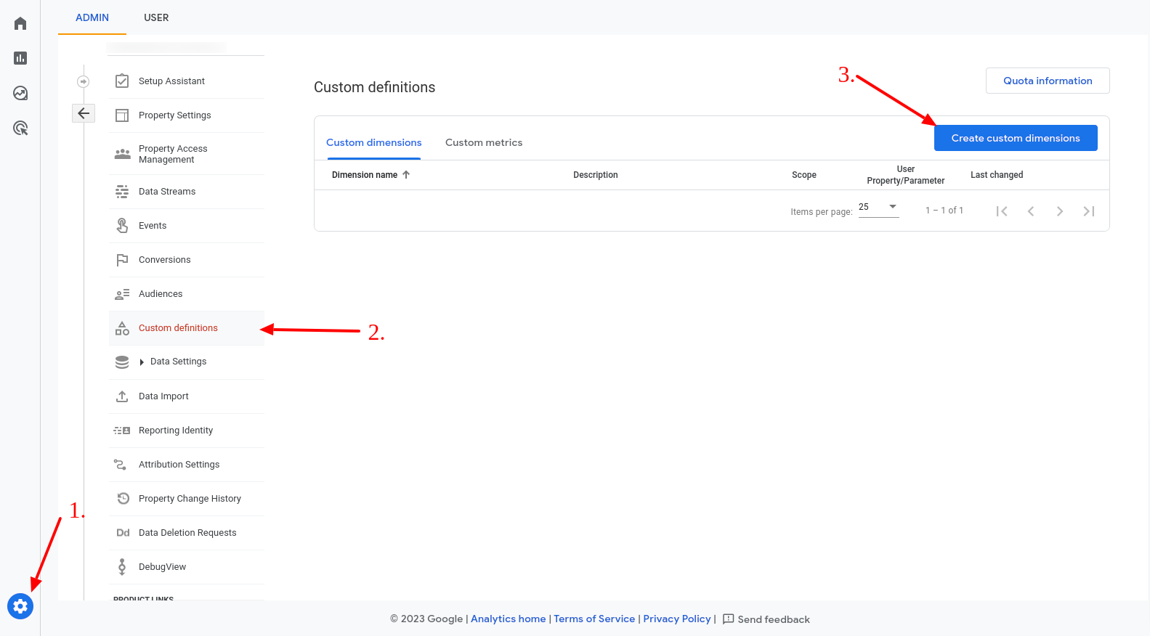The image size is (1150, 636).
Task: Go to Home icon in left rail
Action: [x=20, y=24]
